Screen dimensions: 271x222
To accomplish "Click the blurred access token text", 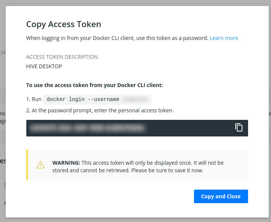I will pyautogui.click(x=87, y=128).
